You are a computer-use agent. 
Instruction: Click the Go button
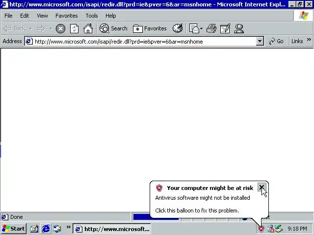pos(276,41)
